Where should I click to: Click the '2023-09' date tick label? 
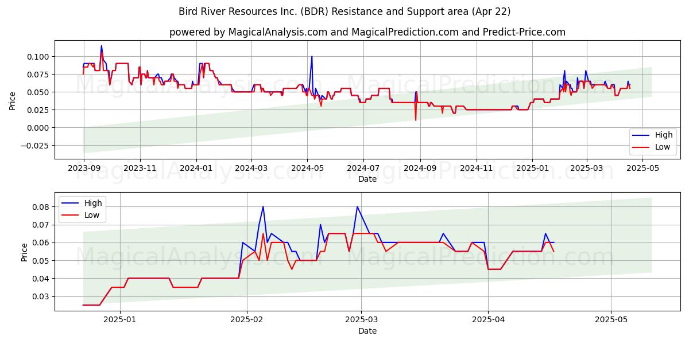click(84, 169)
